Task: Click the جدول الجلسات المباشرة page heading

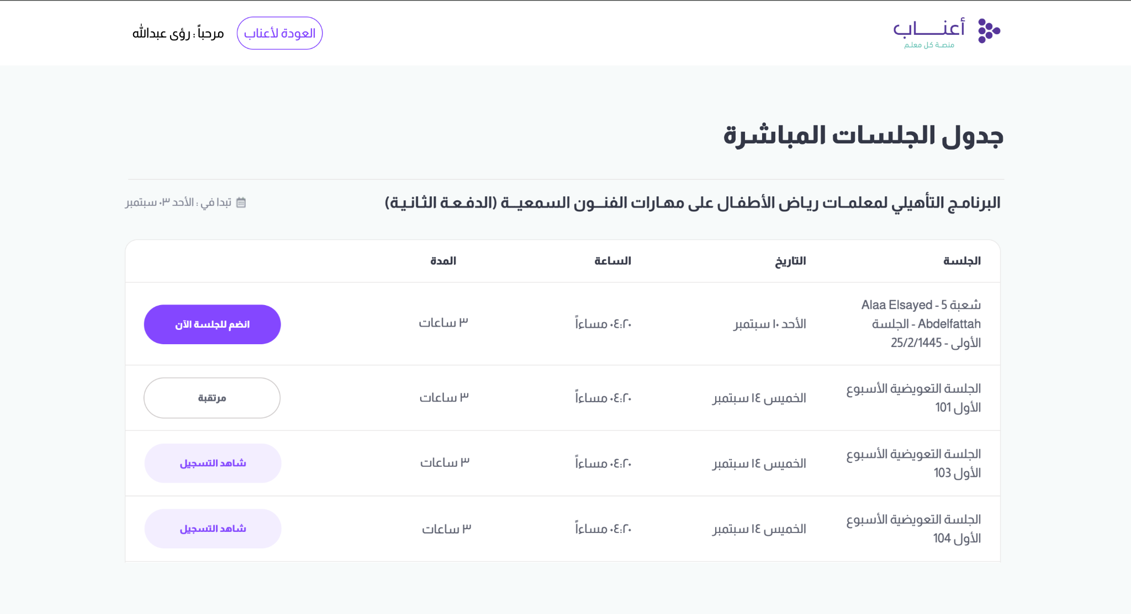Action: [x=863, y=136]
